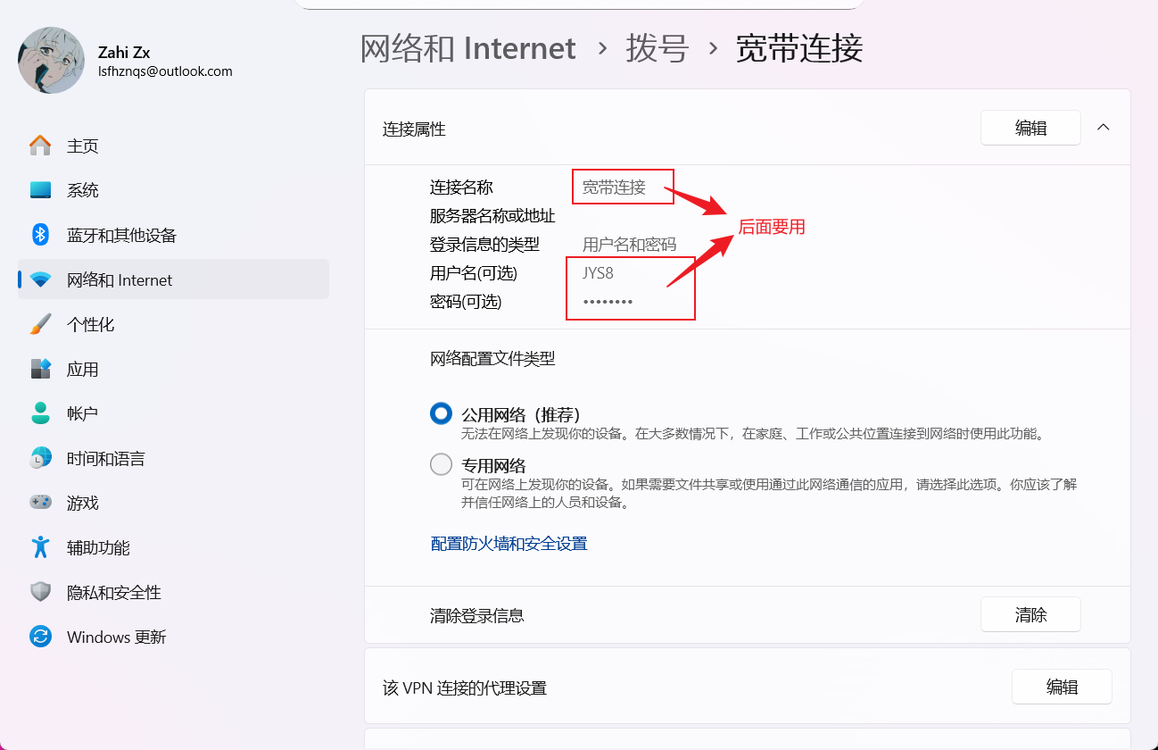1158x750 pixels.
Task: Select the 公用网络（推荐）radio button
Action: tap(441, 413)
